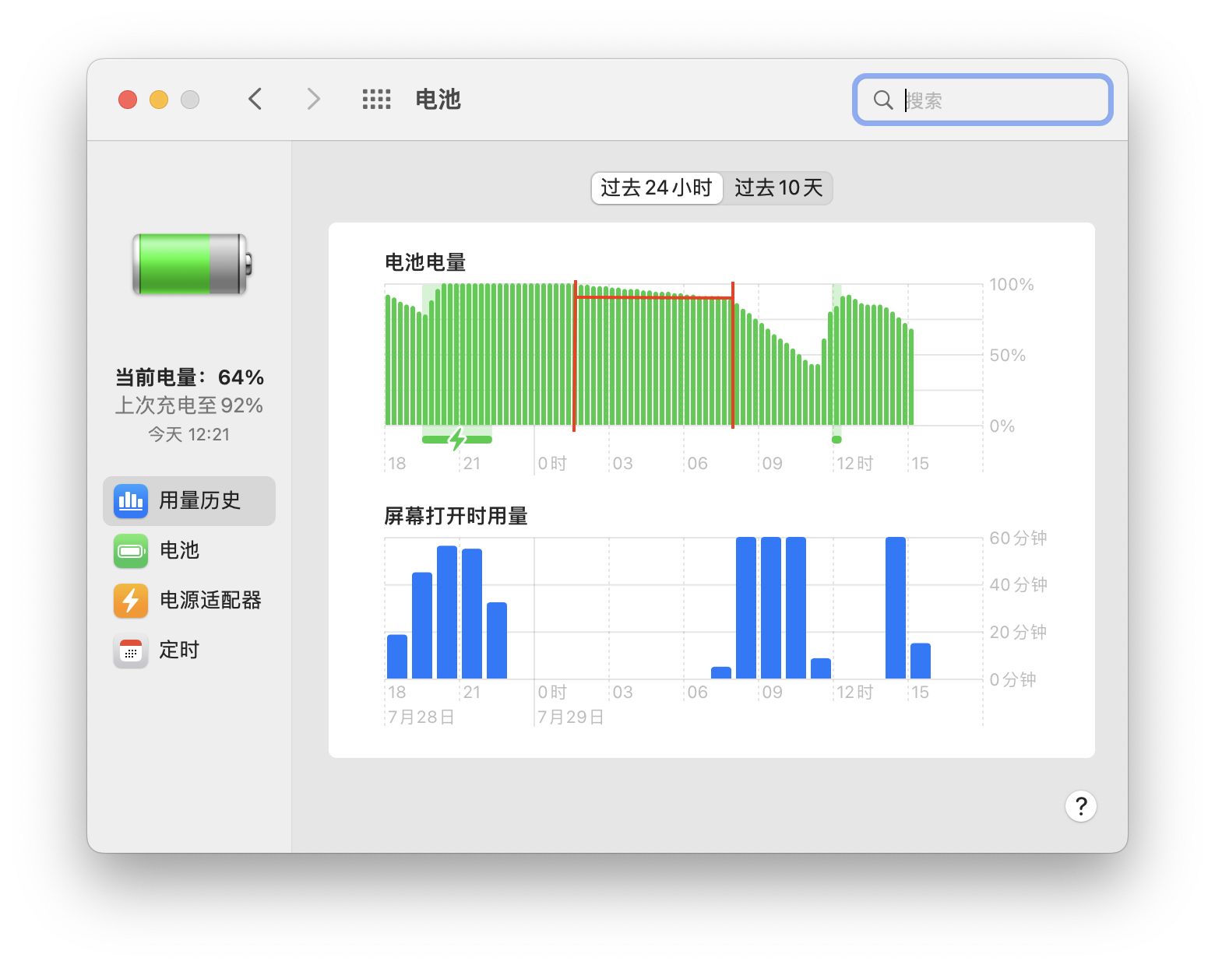Click the yellow minimize window button

159,100
